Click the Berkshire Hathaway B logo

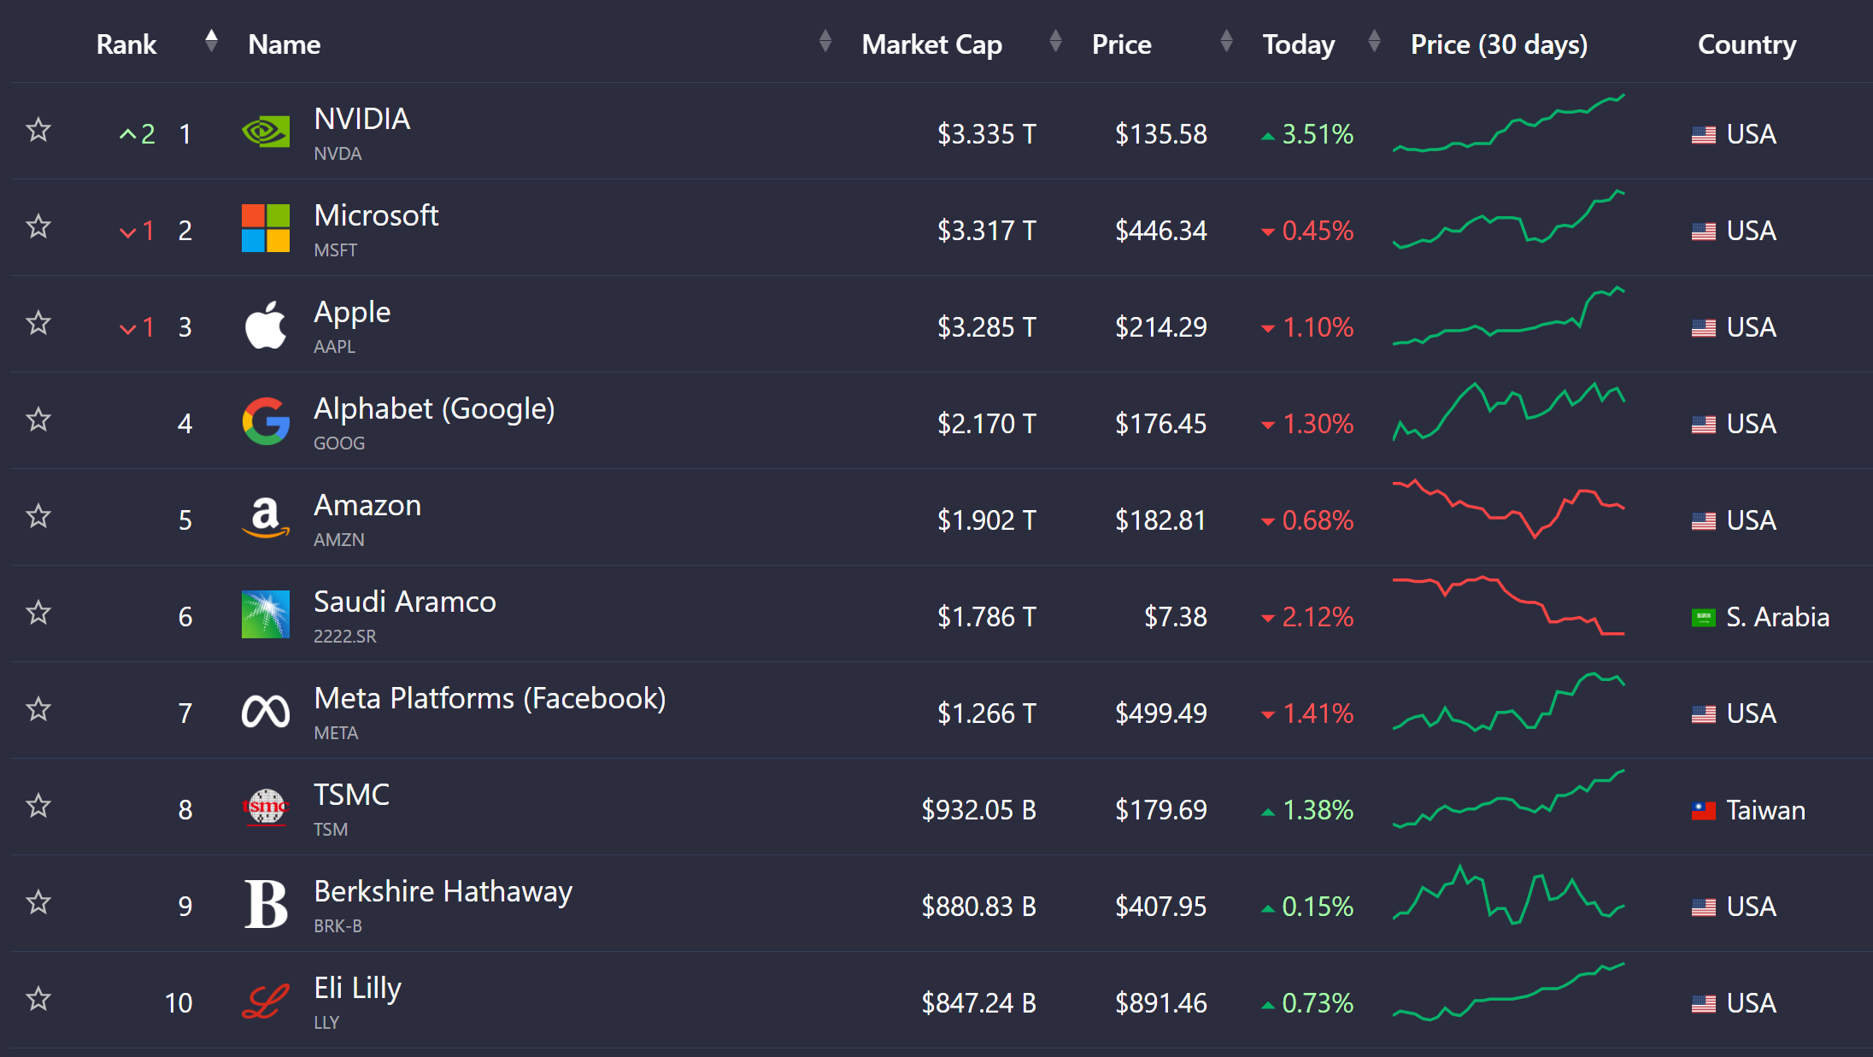(266, 904)
